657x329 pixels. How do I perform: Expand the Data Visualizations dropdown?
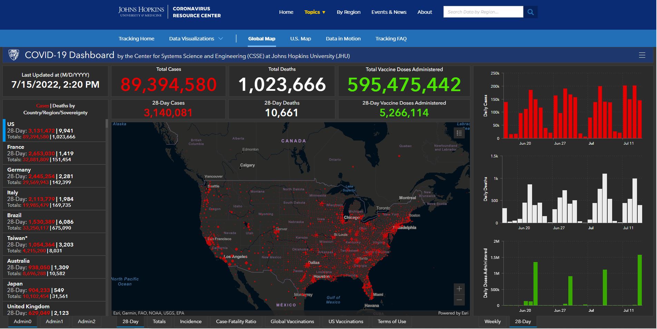[196, 39]
